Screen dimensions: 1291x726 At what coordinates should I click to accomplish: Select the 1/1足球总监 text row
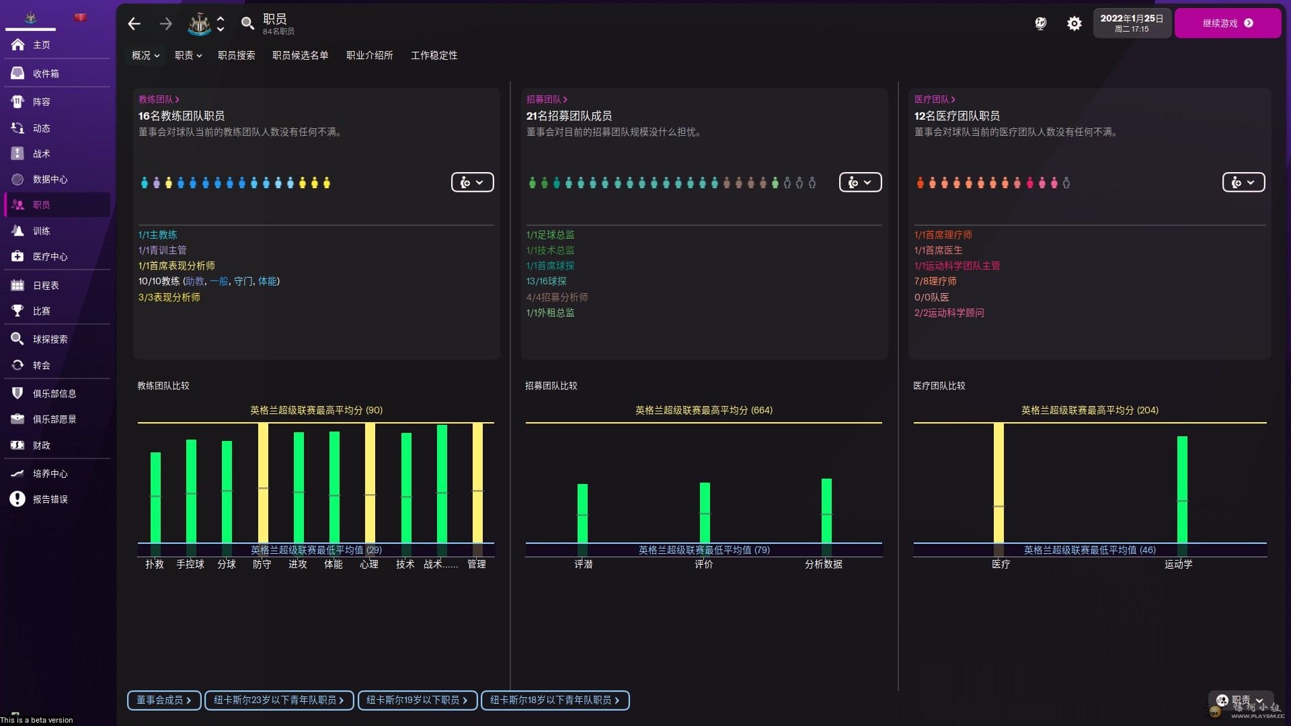[x=551, y=235]
